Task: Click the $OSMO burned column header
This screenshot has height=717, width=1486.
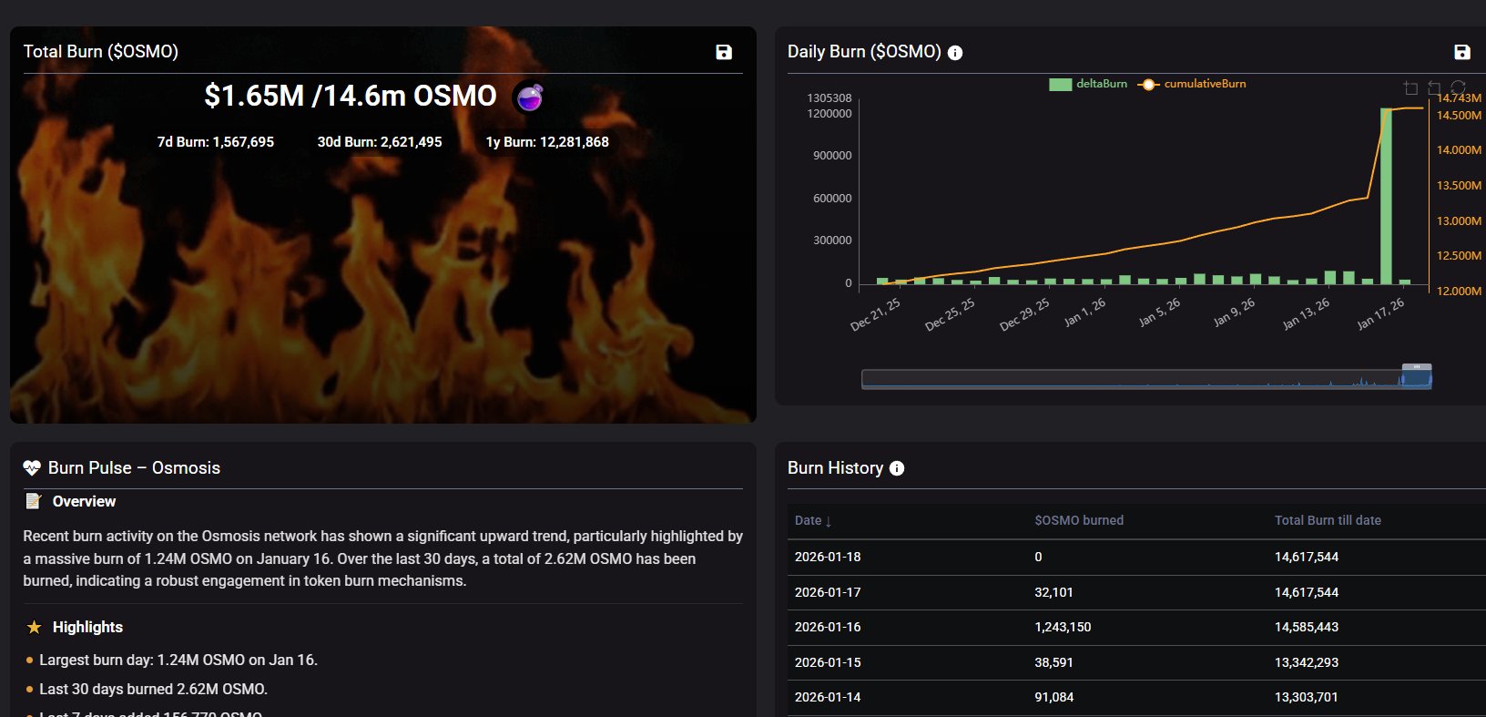Action: tap(1079, 520)
